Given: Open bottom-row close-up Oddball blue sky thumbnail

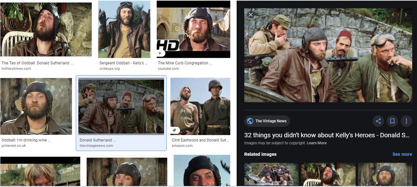Looking at the screenshot, I should 202,170.
